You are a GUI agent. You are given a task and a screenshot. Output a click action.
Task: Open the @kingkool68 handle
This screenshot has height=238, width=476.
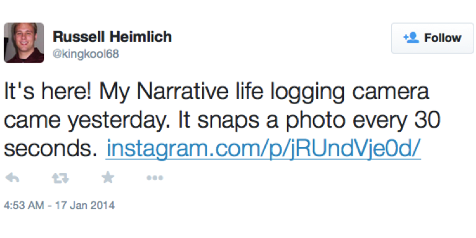click(x=86, y=54)
